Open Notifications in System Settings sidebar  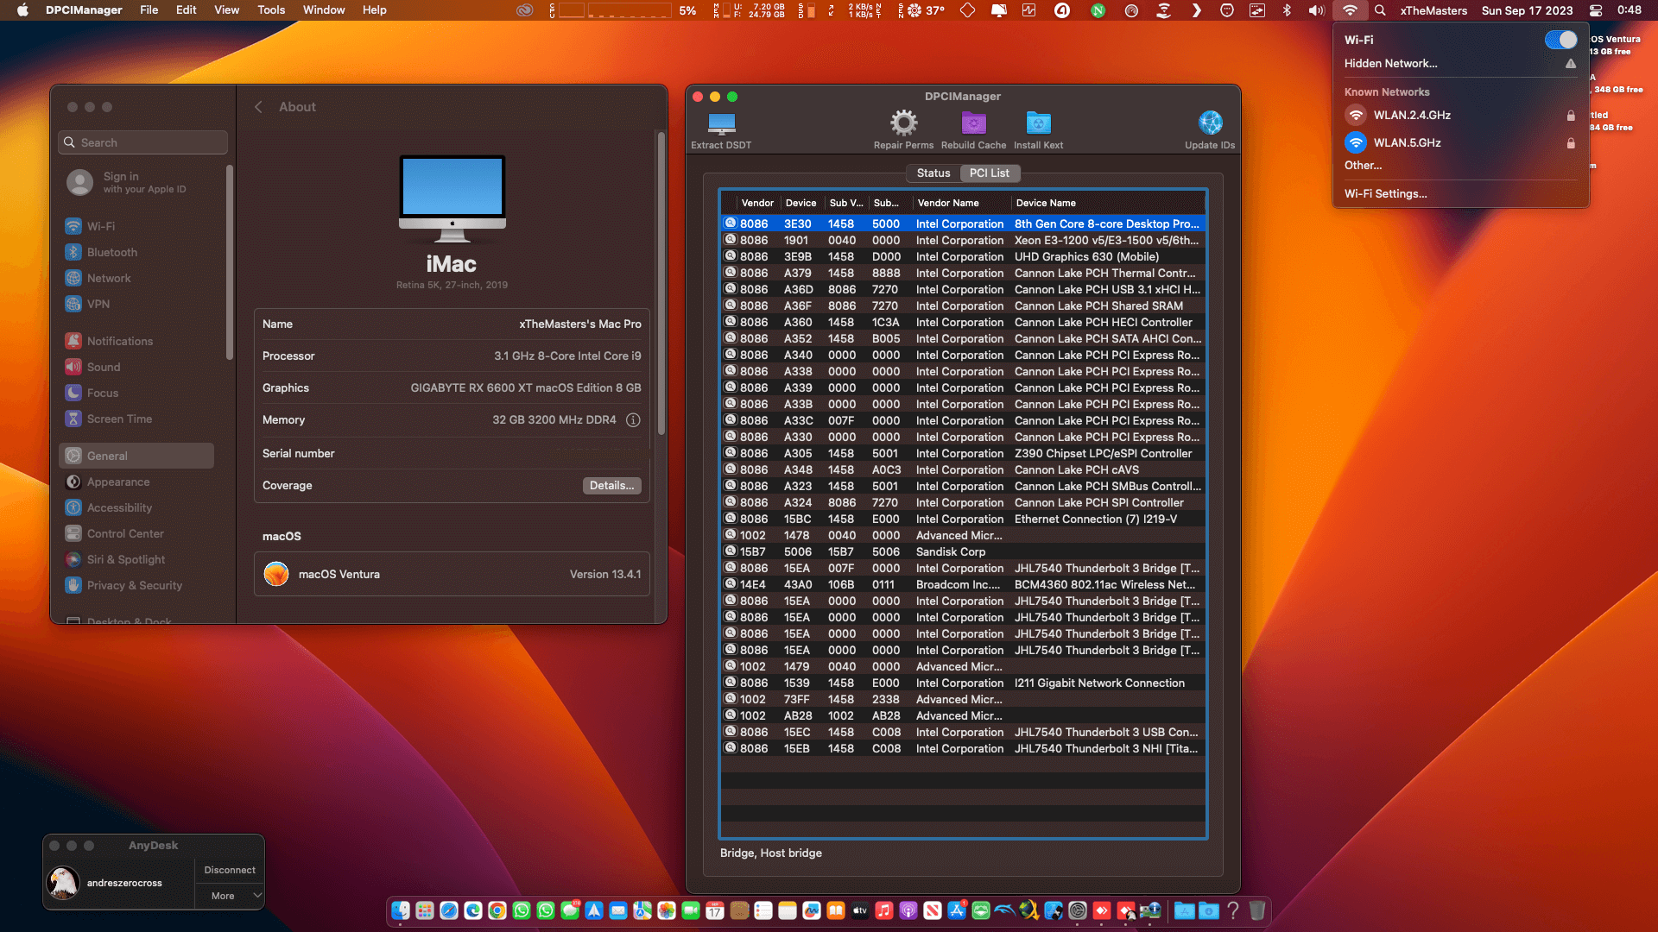pyautogui.click(x=136, y=341)
